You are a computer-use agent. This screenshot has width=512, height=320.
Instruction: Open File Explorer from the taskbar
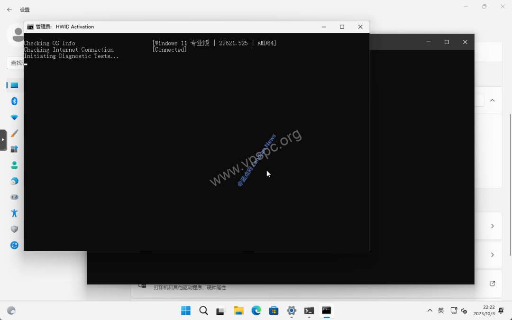[x=238, y=311]
